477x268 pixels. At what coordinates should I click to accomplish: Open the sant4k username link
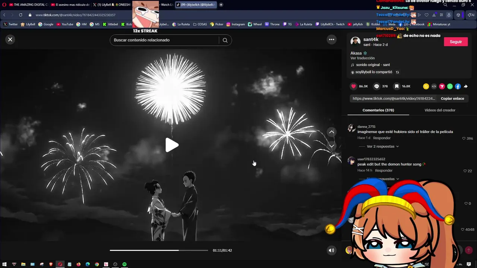click(x=371, y=39)
